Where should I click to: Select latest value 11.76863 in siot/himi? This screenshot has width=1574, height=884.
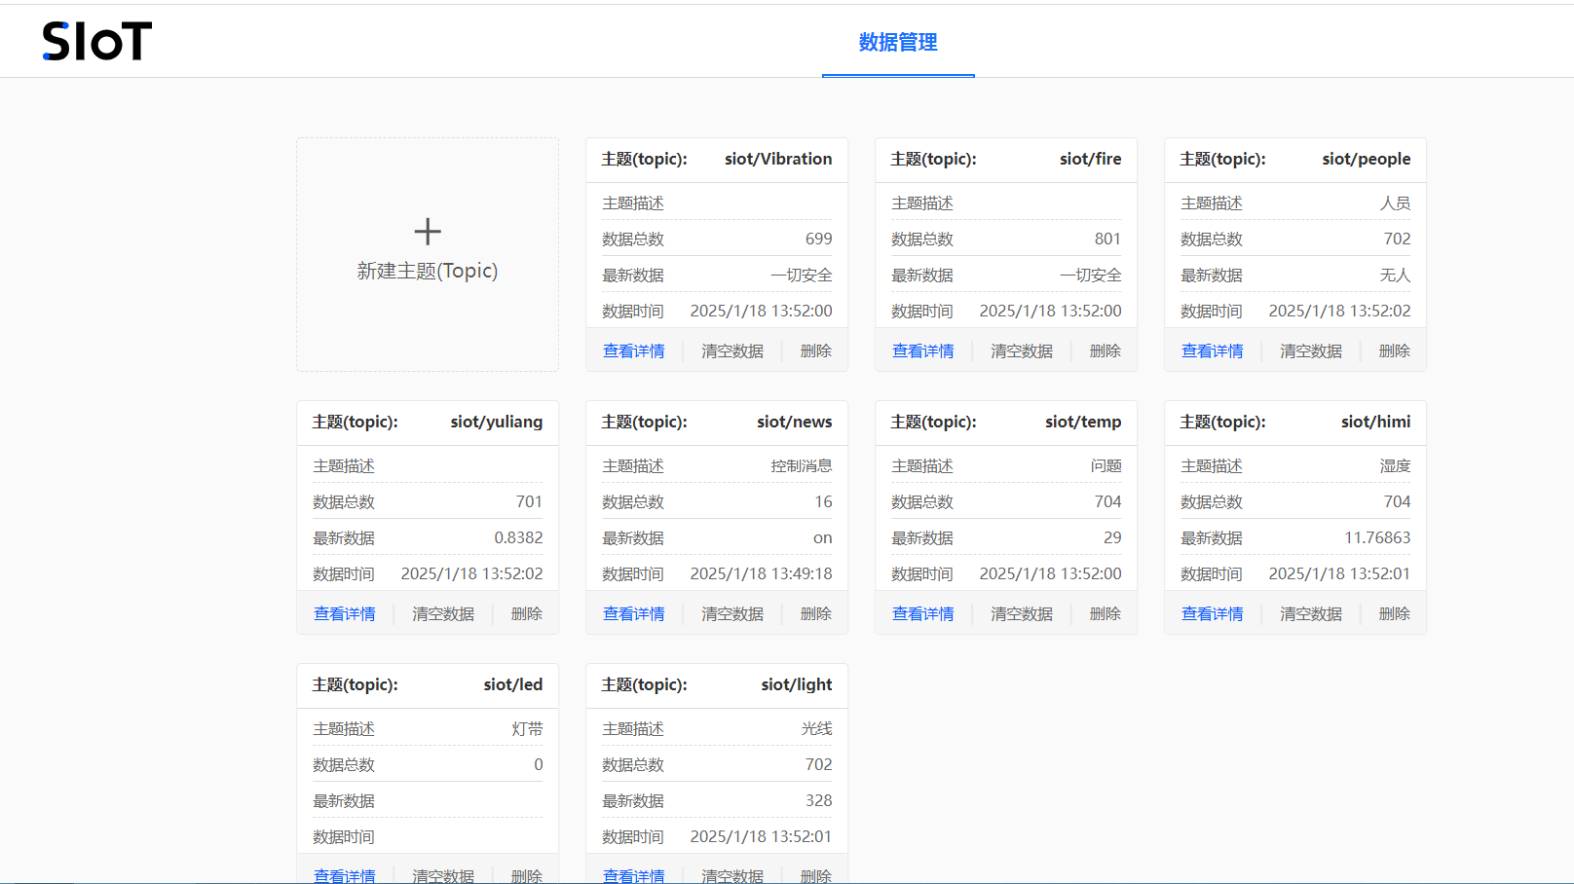click(1377, 537)
